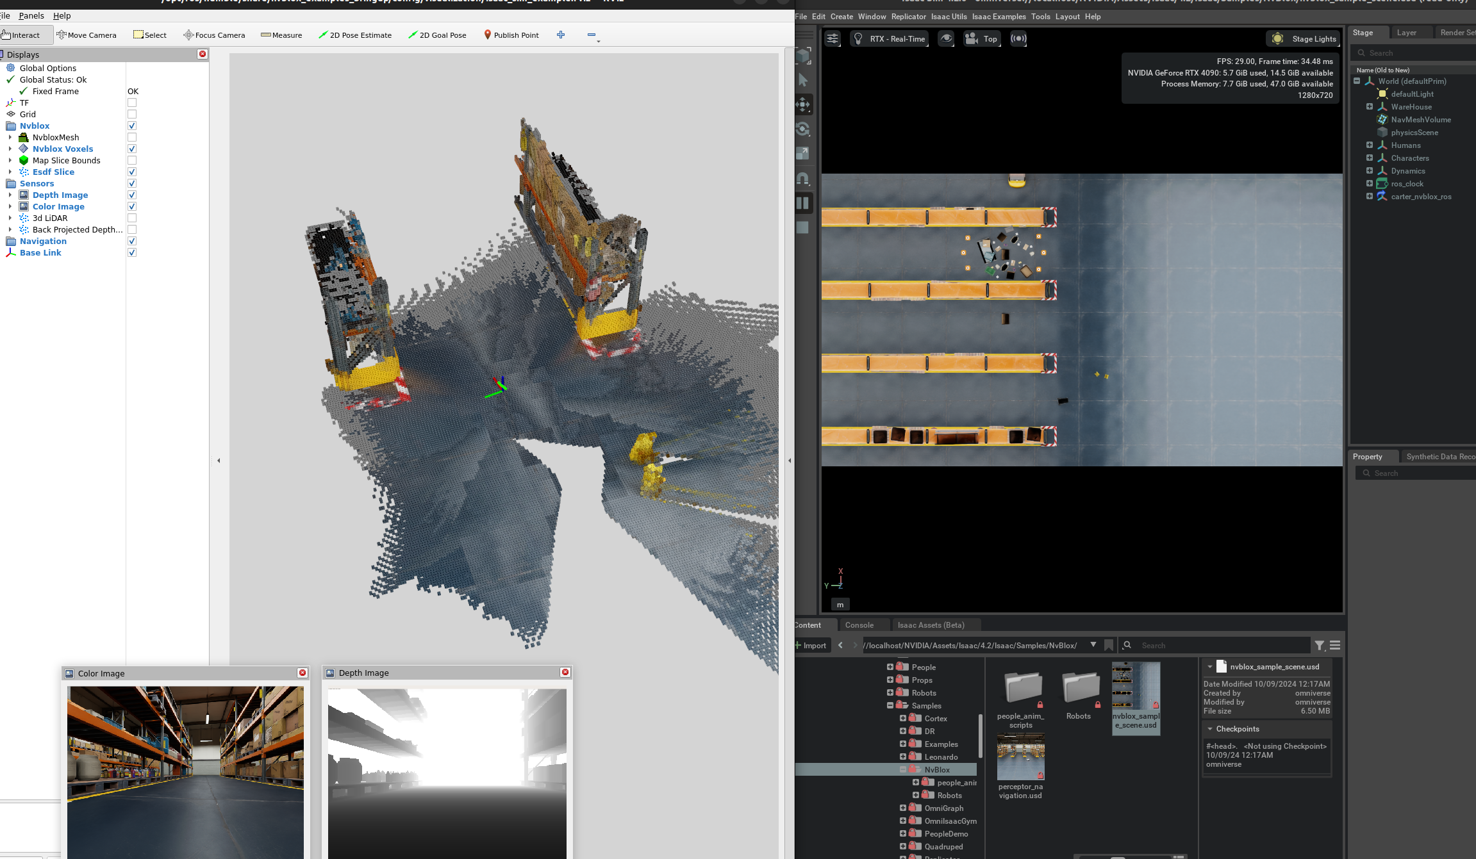Screen dimensions: 1476x859
Task: Collapse the Checkpoints section
Action: [x=1210, y=729]
